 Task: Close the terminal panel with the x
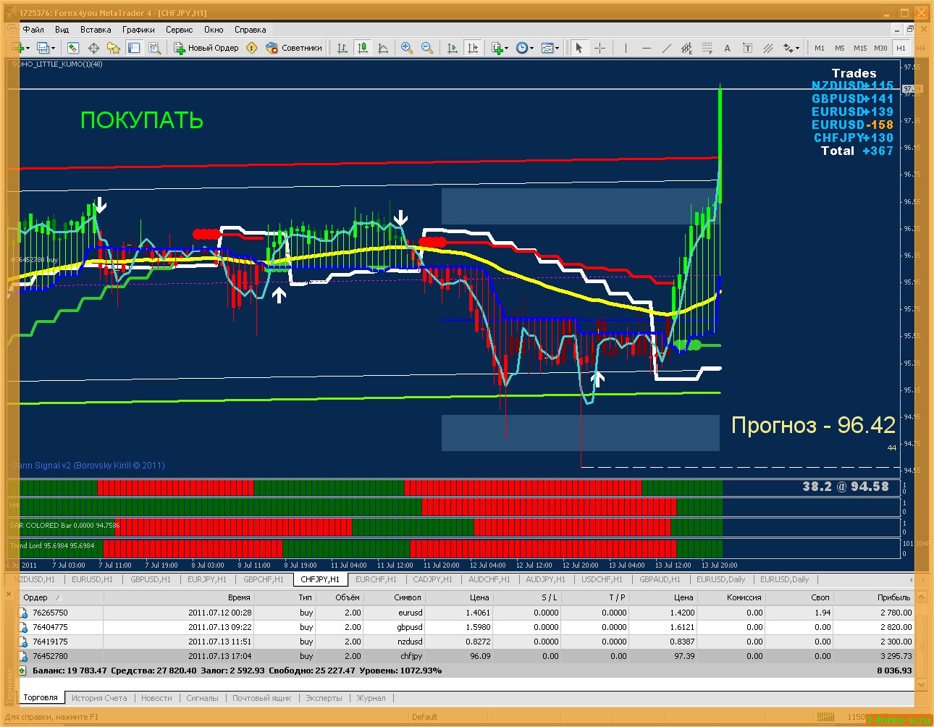pos(9,594)
